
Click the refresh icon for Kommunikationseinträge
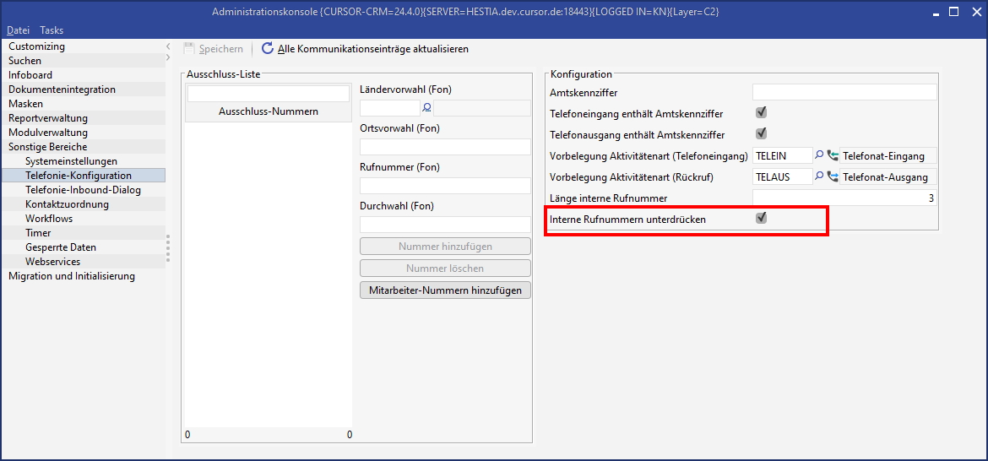[x=268, y=49]
